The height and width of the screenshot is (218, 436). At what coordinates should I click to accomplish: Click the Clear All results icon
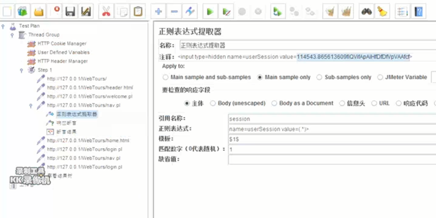346,12
